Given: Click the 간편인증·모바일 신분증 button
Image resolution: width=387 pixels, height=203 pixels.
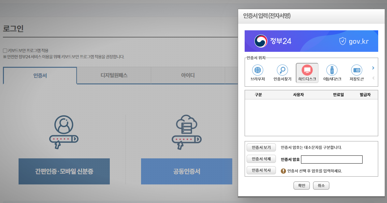Looking at the screenshot, I should (64, 171).
